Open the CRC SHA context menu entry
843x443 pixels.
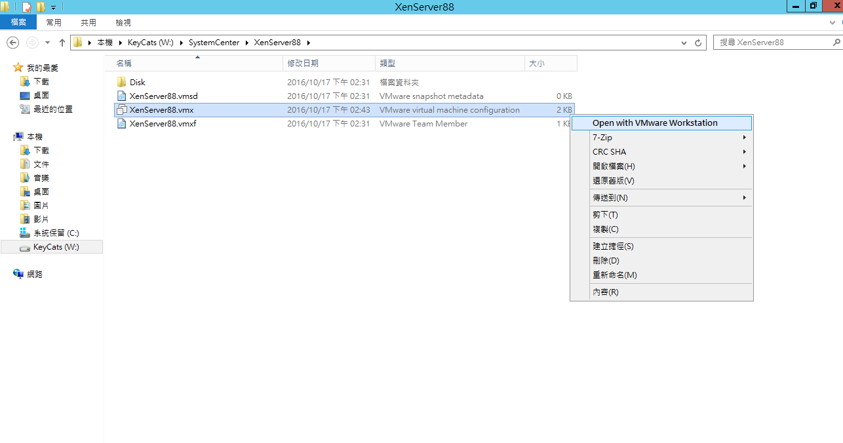point(661,152)
